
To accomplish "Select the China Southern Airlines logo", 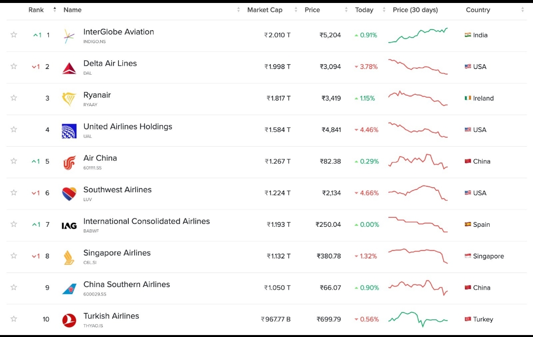I will pyautogui.click(x=69, y=288).
